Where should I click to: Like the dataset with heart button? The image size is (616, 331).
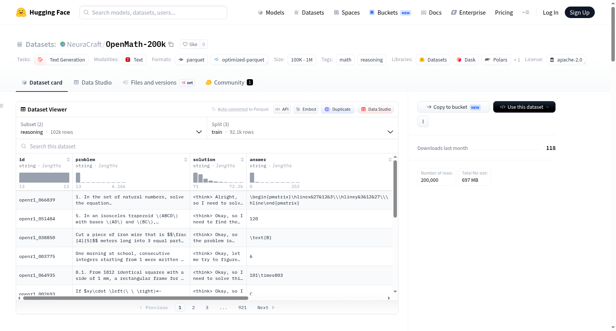(190, 44)
